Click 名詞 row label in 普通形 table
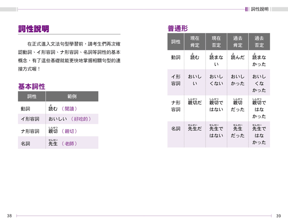 tap(175, 128)
